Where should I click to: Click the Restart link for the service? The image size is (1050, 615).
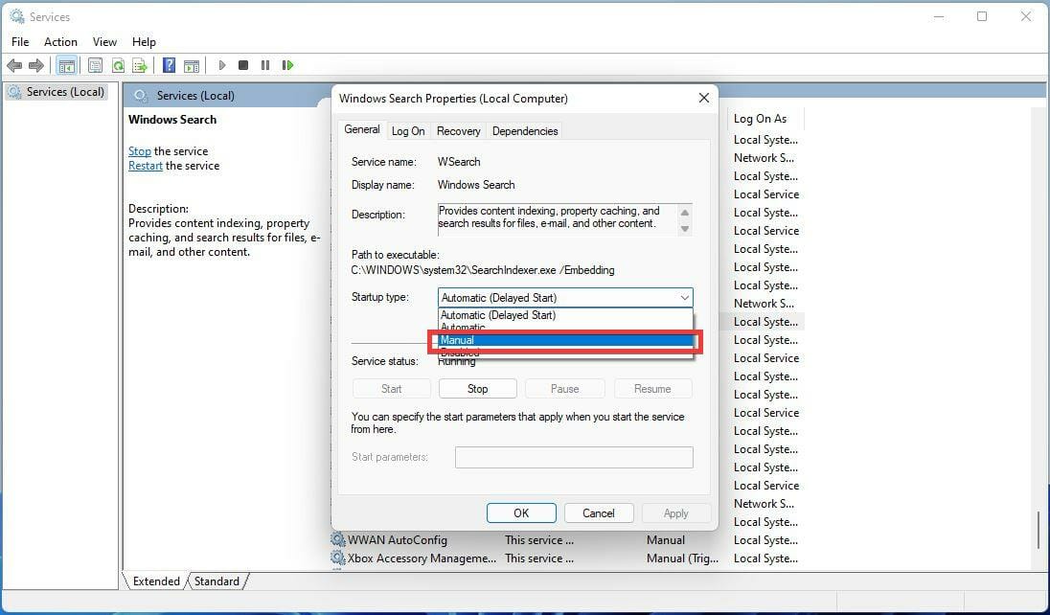146,166
